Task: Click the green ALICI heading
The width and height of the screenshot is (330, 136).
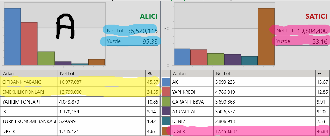Action: click(x=148, y=16)
